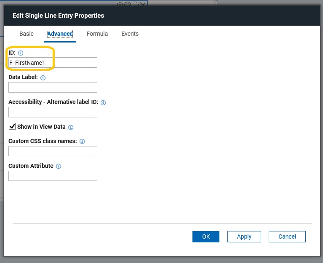Dismiss dialog with the Cancel button

tap(287, 236)
